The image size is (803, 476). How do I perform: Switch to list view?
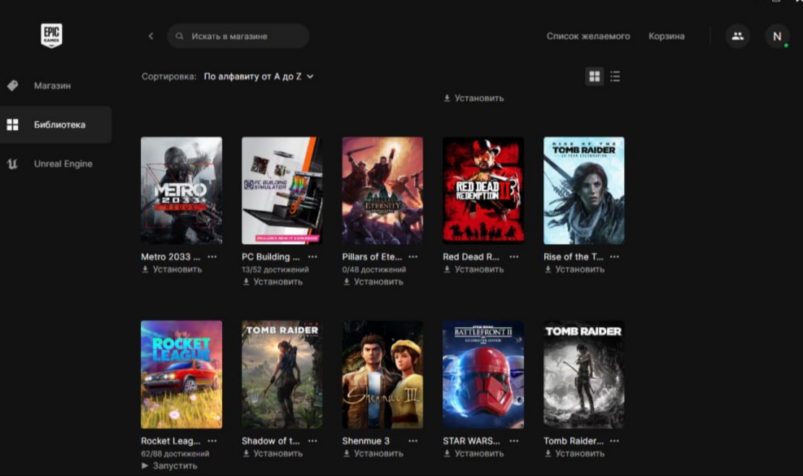615,76
